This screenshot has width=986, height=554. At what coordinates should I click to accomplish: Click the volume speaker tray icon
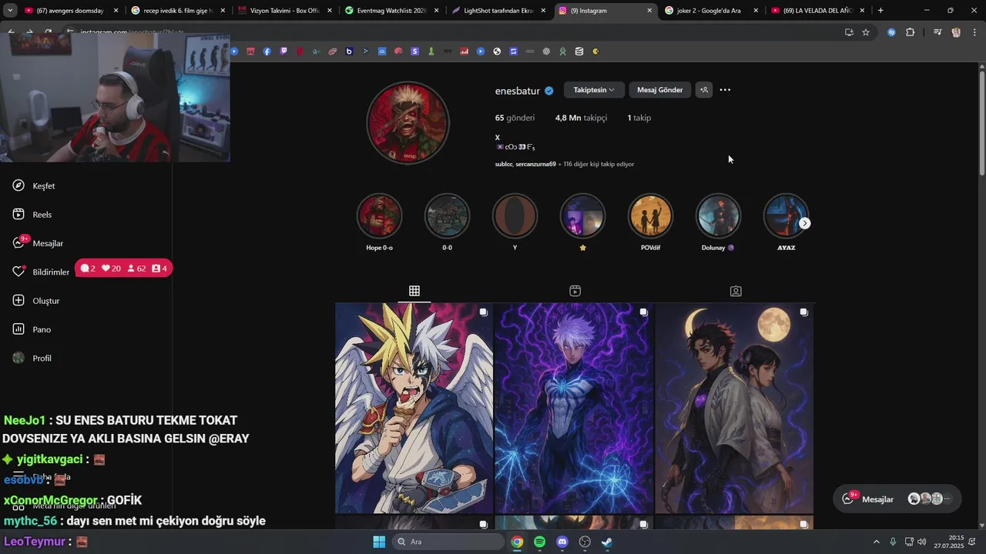(x=922, y=542)
